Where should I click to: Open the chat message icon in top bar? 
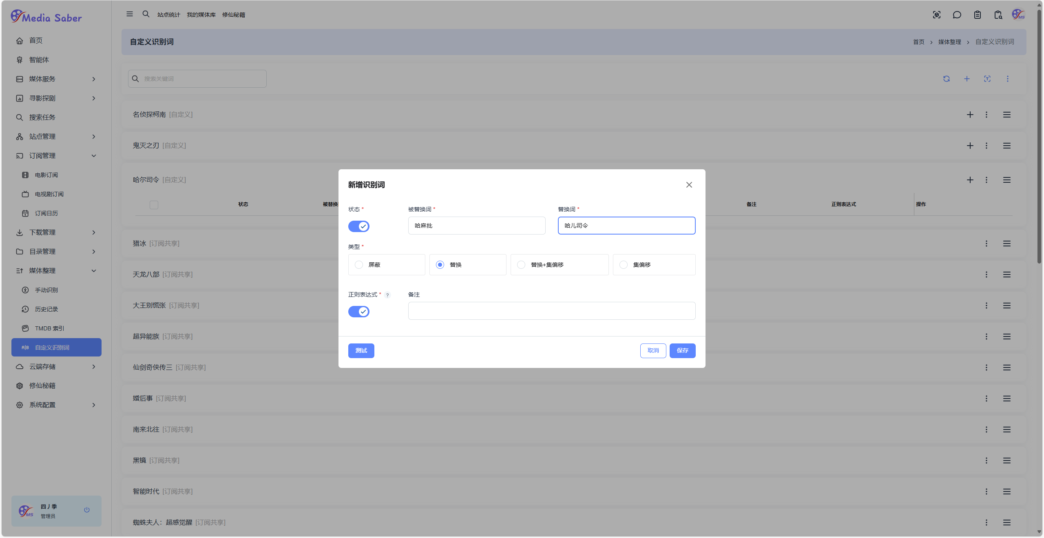click(x=957, y=15)
